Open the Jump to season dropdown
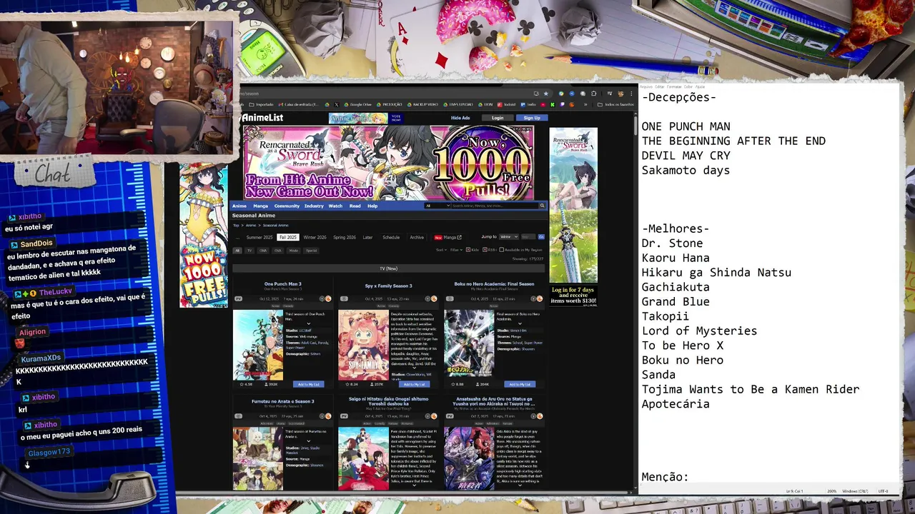915x514 pixels. coord(509,237)
